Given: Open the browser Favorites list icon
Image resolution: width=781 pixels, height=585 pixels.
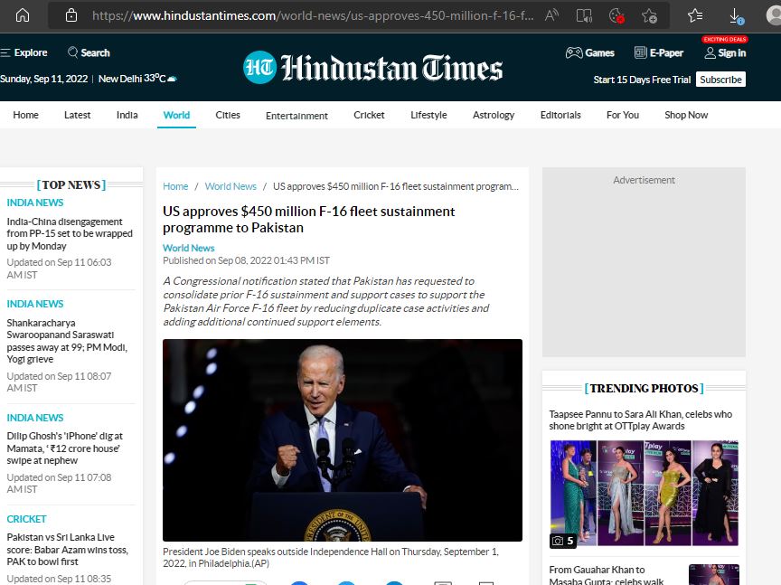Looking at the screenshot, I should point(695,15).
